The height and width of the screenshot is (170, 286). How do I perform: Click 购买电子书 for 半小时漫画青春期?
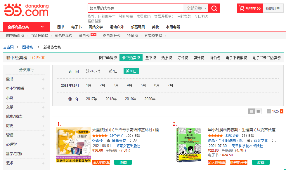[239, 162]
